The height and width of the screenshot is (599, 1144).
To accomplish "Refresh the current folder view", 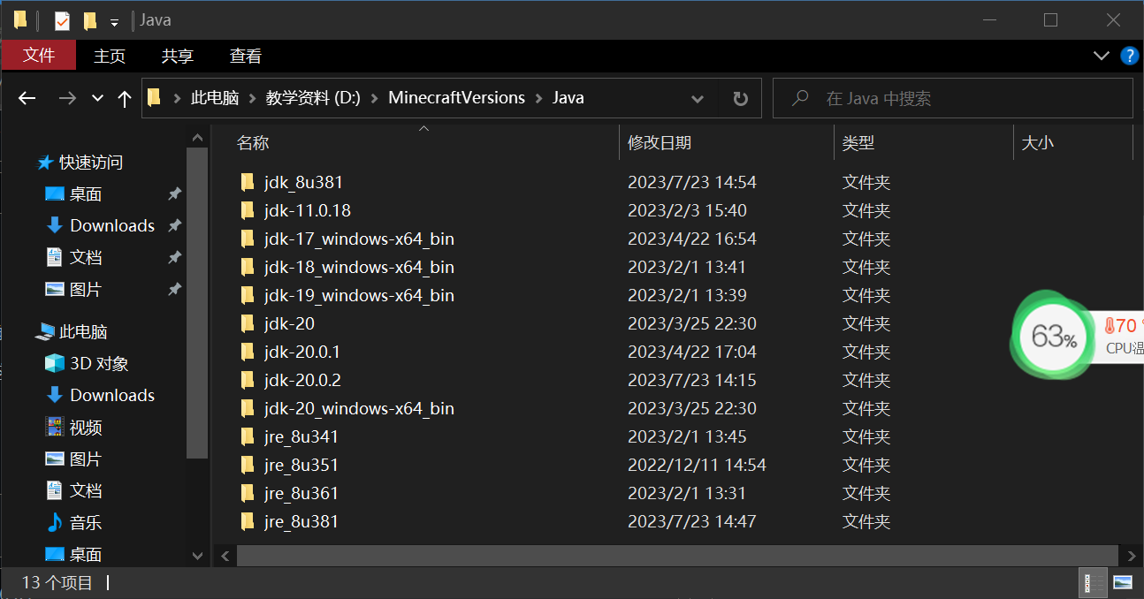I will click(x=740, y=98).
